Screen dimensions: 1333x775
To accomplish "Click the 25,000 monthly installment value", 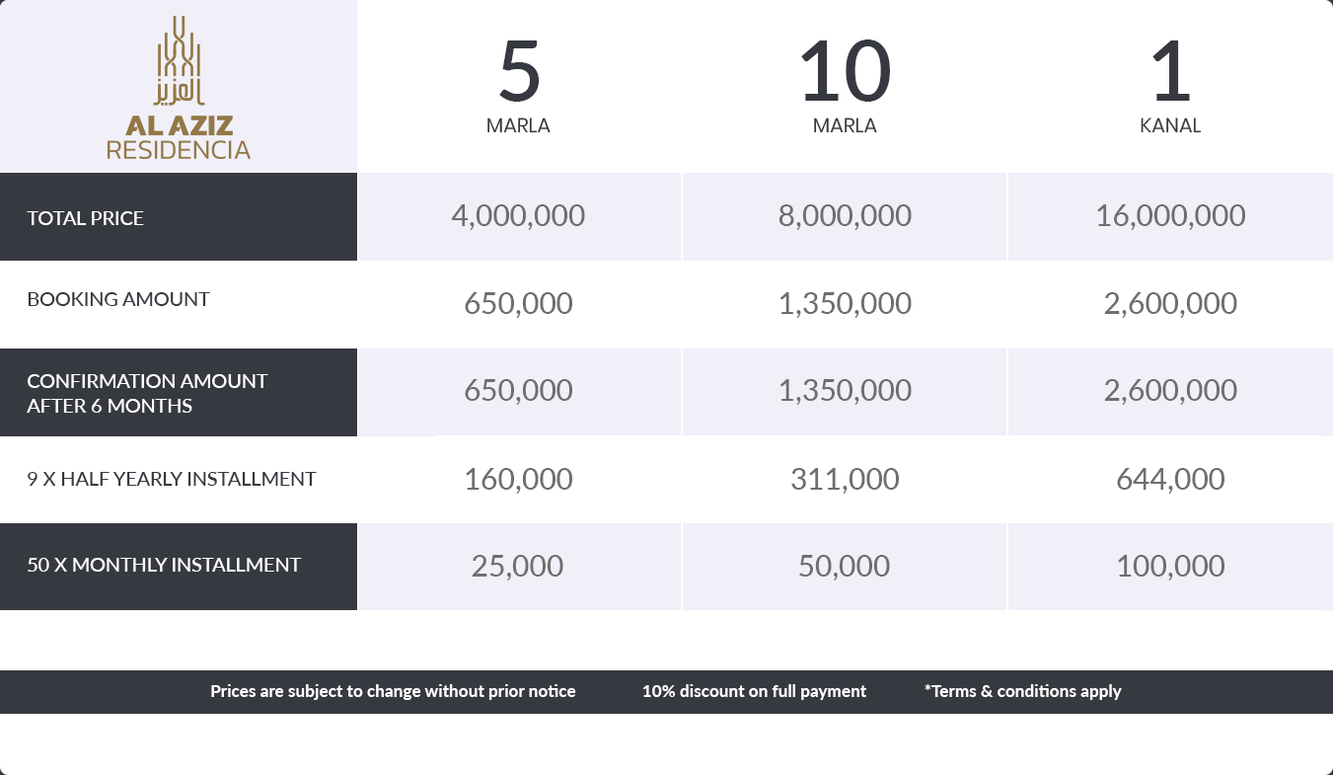I will 518,566.
